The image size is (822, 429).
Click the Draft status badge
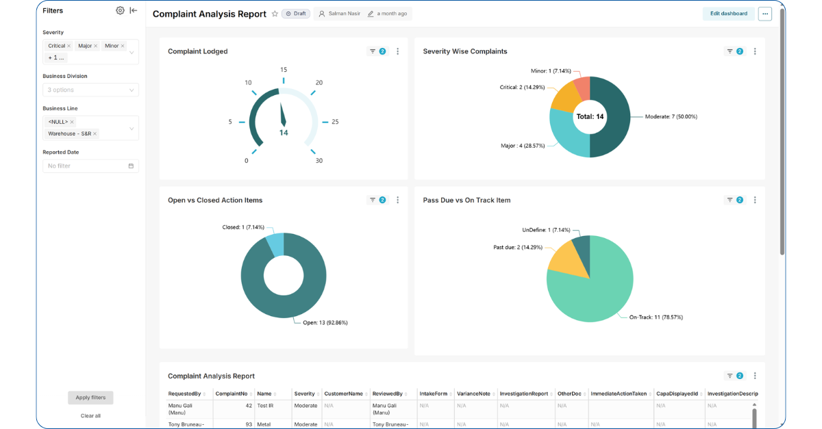(x=295, y=13)
